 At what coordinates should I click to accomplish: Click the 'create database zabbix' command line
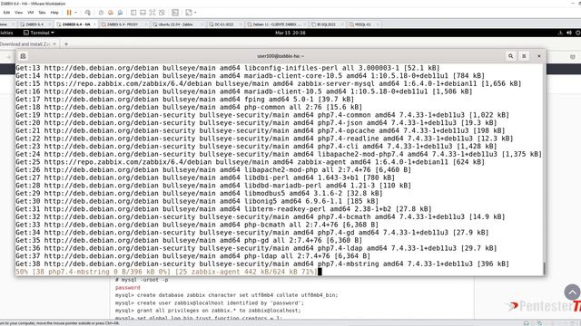226,295
